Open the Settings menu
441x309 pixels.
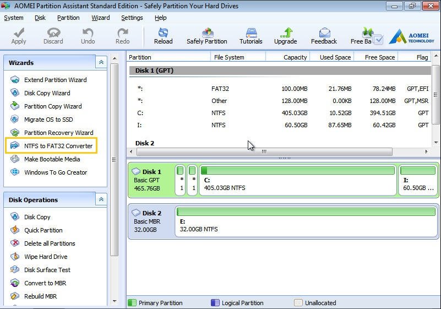point(132,18)
